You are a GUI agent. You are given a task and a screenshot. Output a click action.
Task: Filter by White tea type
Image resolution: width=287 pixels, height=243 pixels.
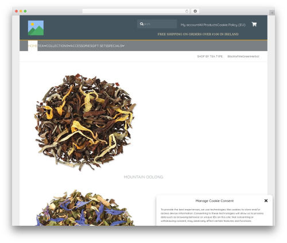tap(238, 56)
